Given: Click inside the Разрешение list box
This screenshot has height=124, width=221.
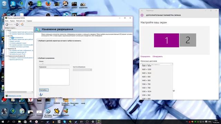Looking at the screenshot, I should [54, 77].
